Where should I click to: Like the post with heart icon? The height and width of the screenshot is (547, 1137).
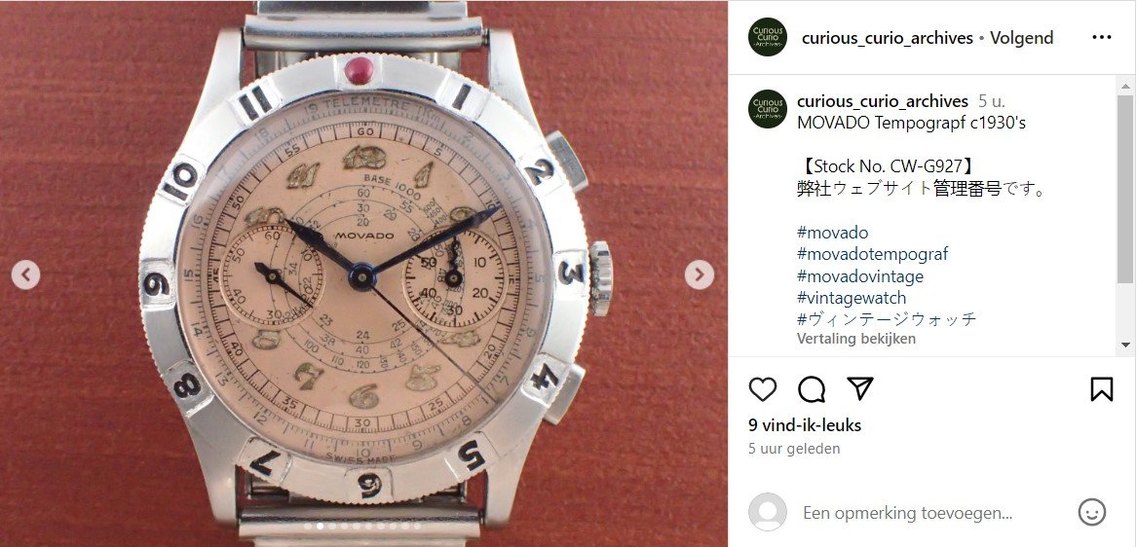[x=762, y=389]
